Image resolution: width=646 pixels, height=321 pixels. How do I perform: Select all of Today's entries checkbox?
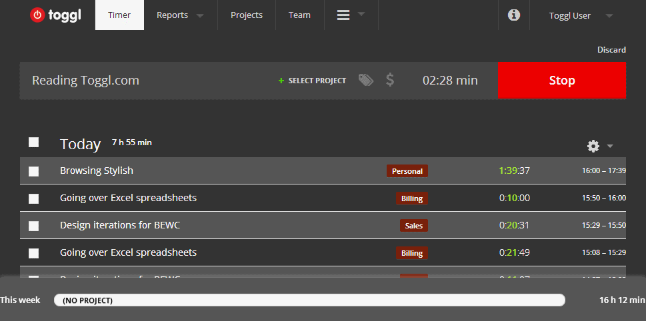pos(34,143)
